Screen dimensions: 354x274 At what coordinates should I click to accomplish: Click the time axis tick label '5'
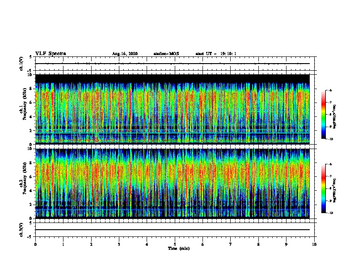click(x=175, y=244)
